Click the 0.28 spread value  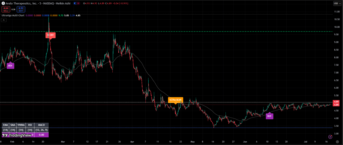pyautogui.click(x=13, y=9)
